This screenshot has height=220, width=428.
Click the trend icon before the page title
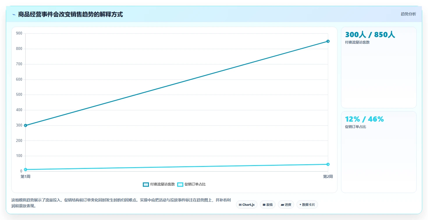click(14, 15)
